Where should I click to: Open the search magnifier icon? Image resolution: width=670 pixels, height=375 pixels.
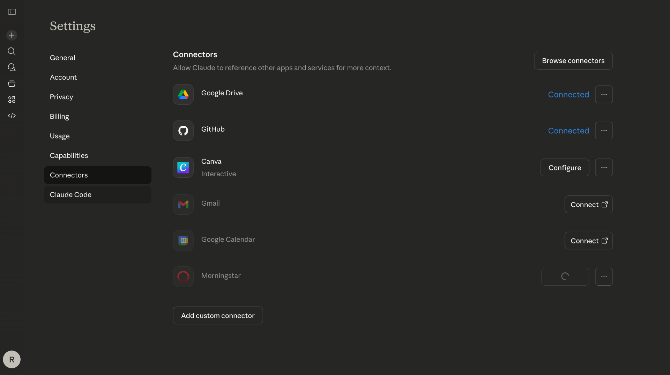[x=12, y=51]
